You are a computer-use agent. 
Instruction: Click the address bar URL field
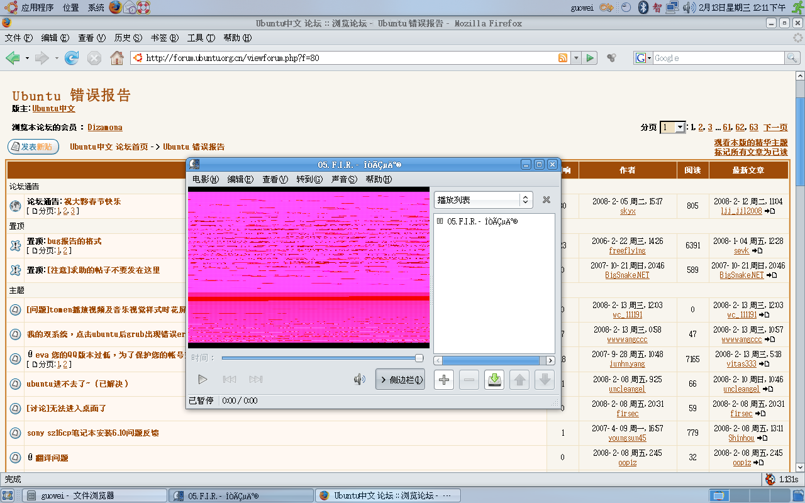coord(350,58)
